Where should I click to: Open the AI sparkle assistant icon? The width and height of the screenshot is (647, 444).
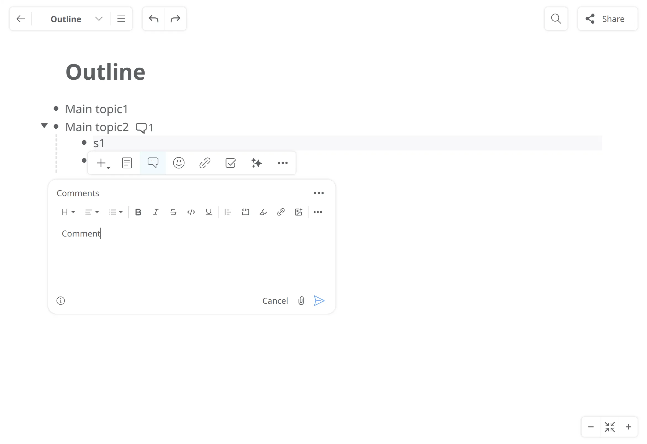(x=256, y=163)
